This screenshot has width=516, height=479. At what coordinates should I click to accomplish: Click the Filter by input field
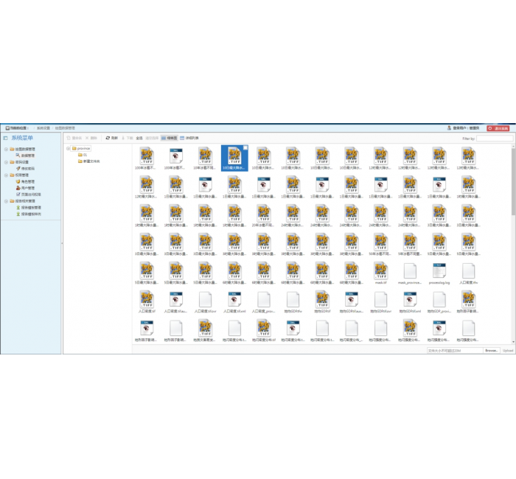(495, 139)
